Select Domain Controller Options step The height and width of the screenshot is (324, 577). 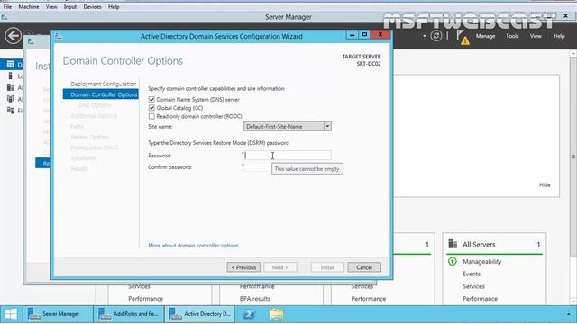click(x=100, y=94)
